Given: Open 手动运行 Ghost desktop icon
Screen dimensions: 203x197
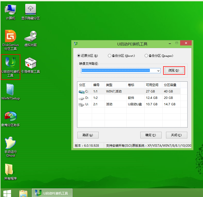Looking at the screenshot, I should pos(11,147).
